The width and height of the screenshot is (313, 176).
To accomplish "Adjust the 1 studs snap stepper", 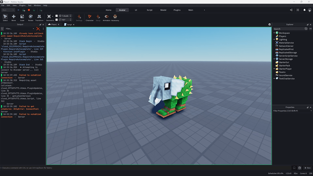I will pyautogui.click(x=70, y=16).
